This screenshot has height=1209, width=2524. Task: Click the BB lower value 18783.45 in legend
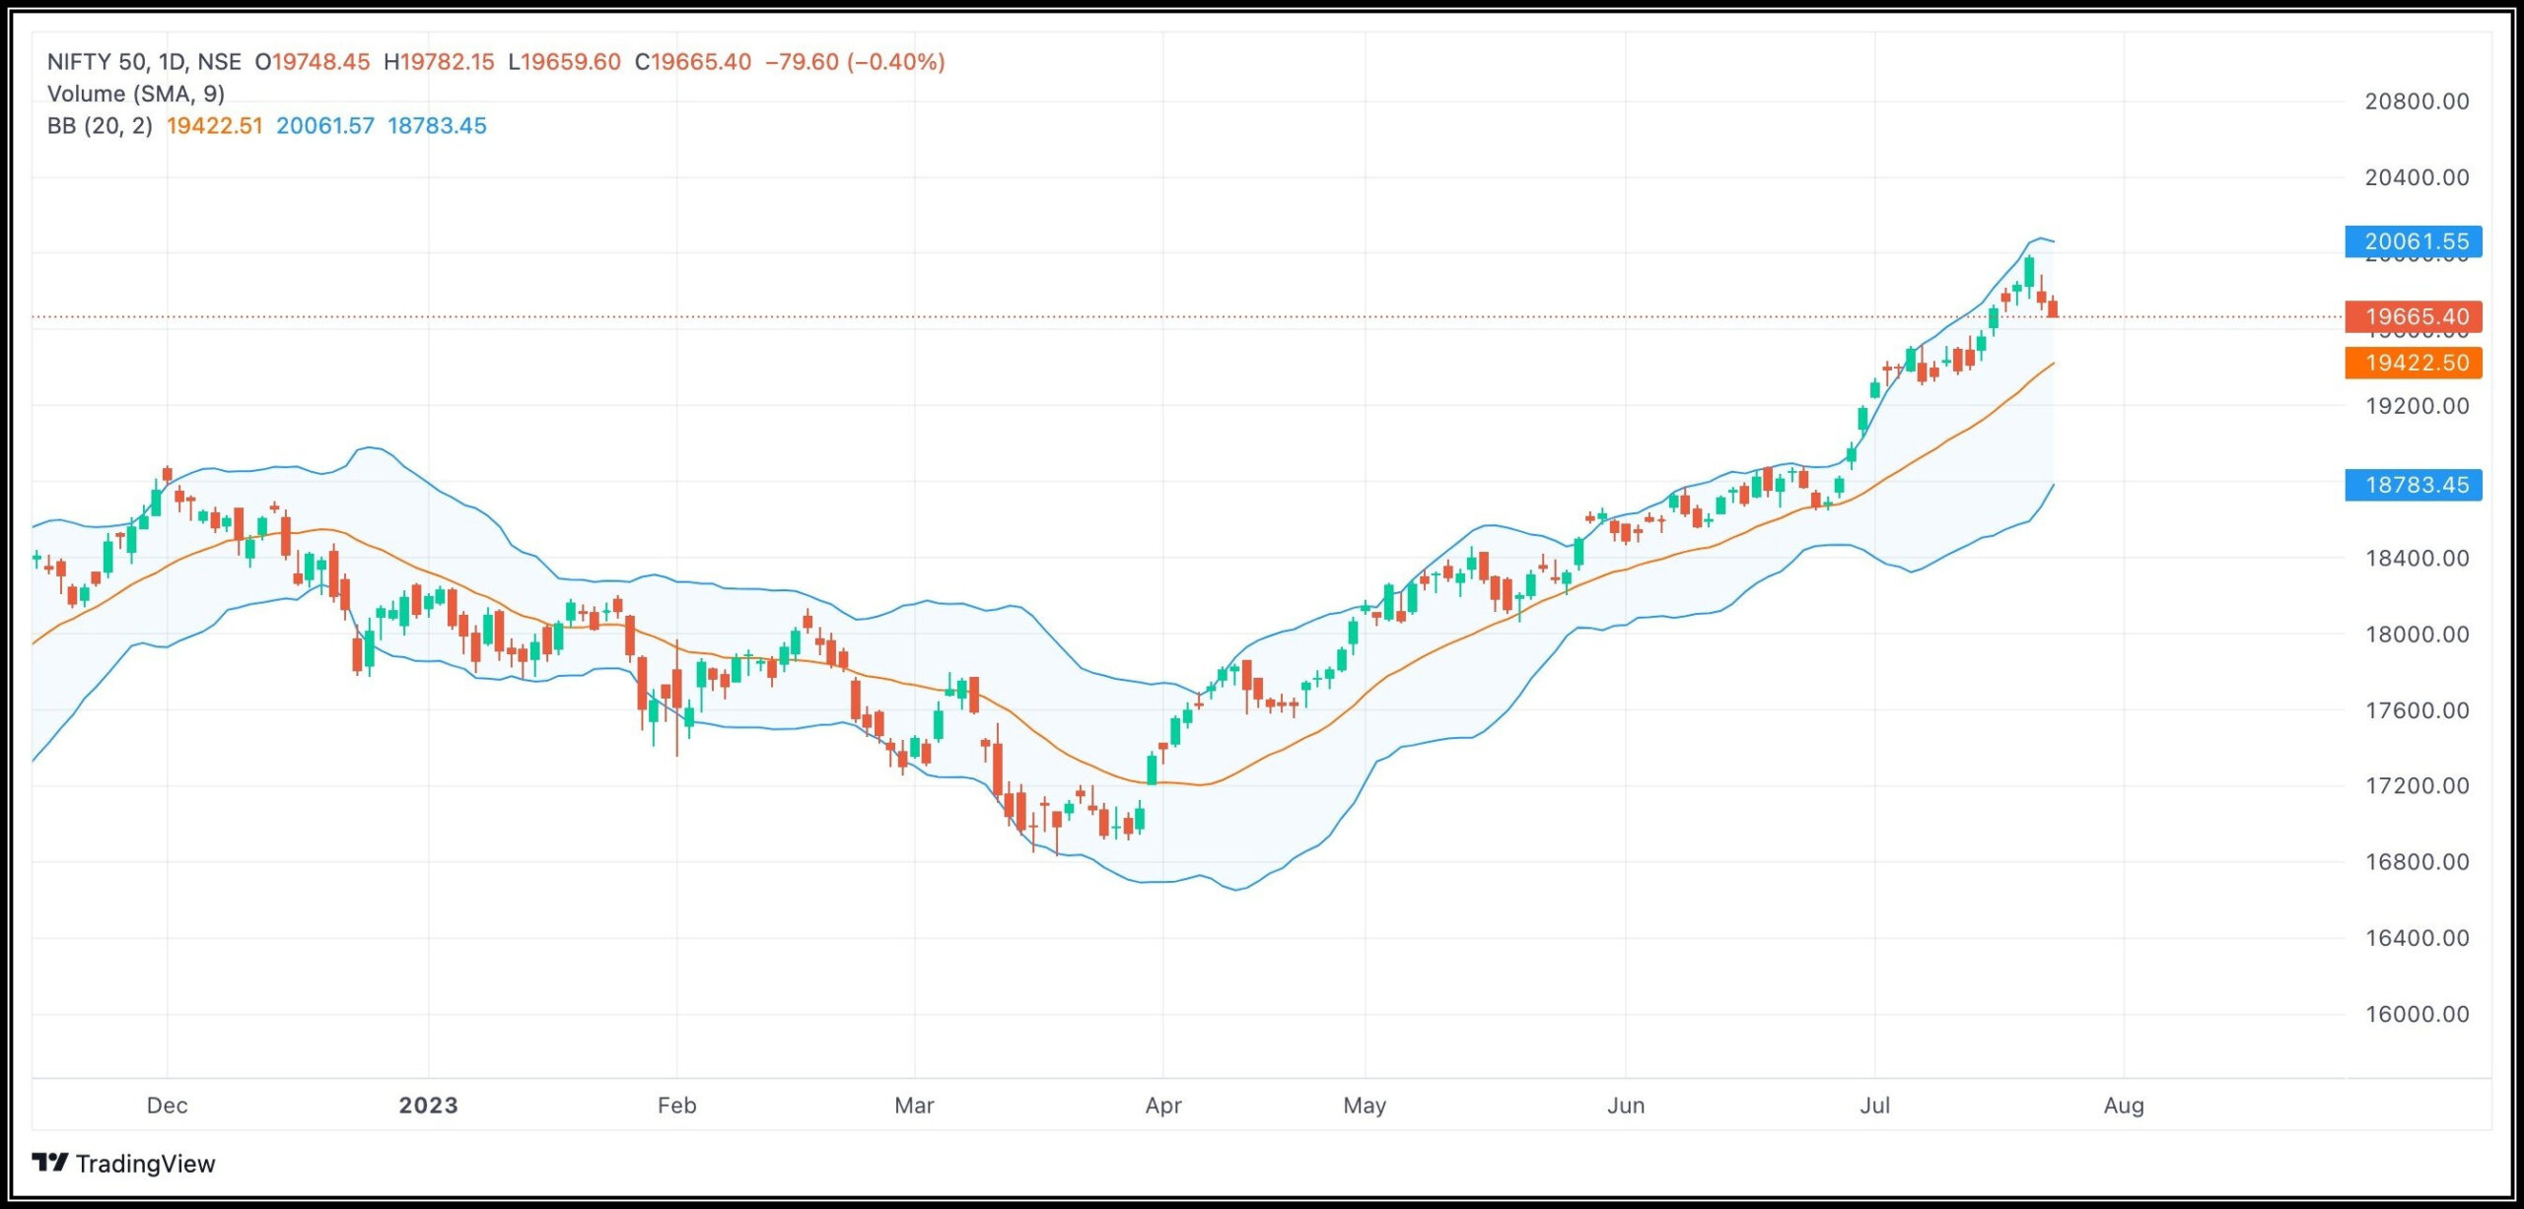coord(437,126)
